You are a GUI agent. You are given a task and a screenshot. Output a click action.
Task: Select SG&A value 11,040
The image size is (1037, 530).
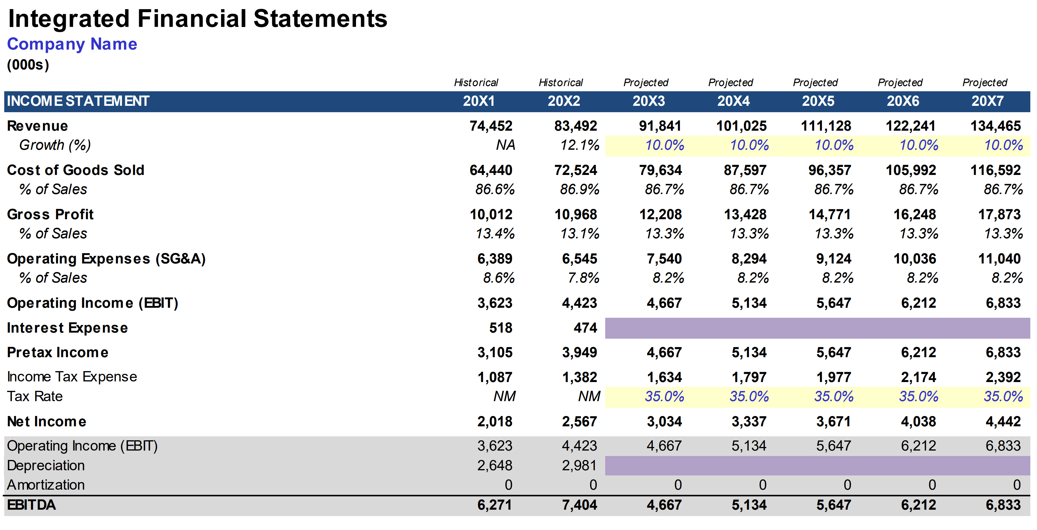click(x=1000, y=259)
